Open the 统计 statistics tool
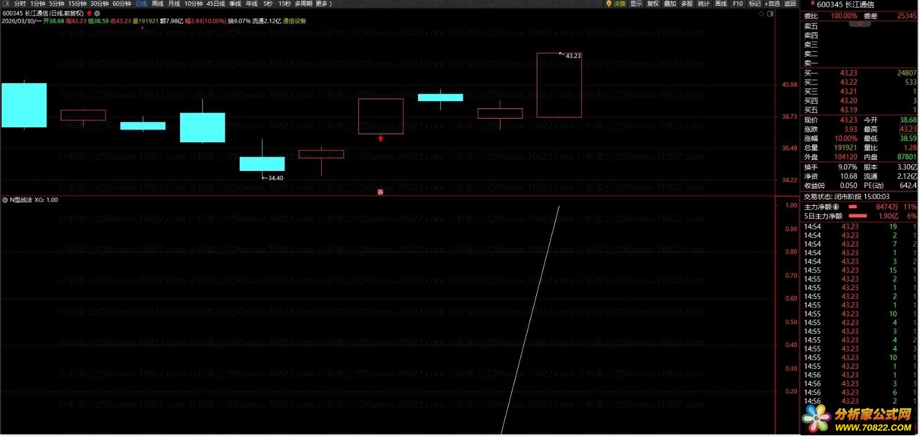The height and width of the screenshot is (437, 921). (x=704, y=3)
